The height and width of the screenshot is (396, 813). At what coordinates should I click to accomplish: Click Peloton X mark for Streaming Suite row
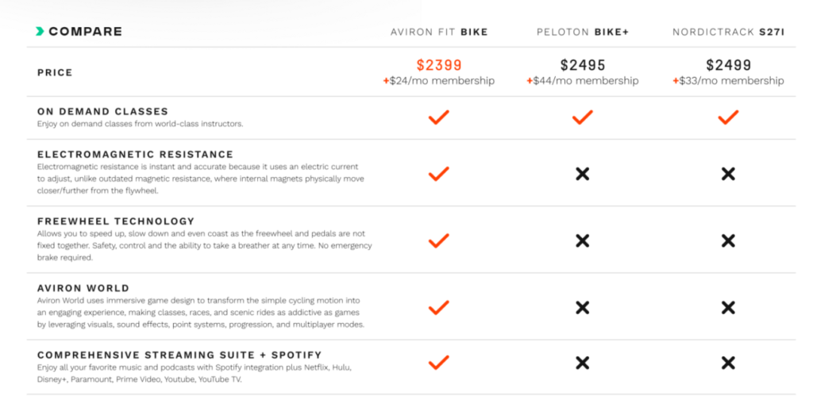pyautogui.click(x=582, y=363)
